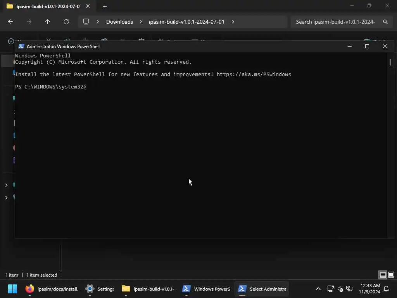Screen dimensions: 397x298
Task: Click the PS C:\WINDOWS\system32 prompt line
Action: click(x=51, y=87)
